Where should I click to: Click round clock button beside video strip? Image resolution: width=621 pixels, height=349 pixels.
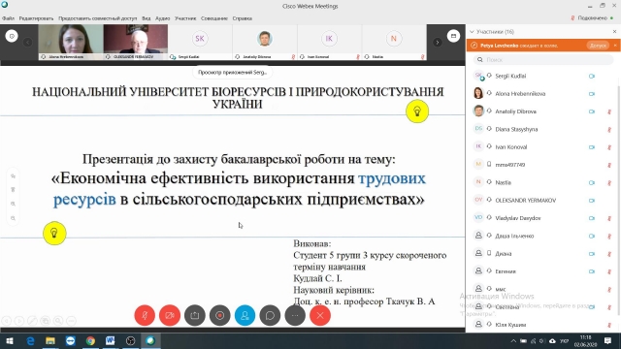point(12,36)
